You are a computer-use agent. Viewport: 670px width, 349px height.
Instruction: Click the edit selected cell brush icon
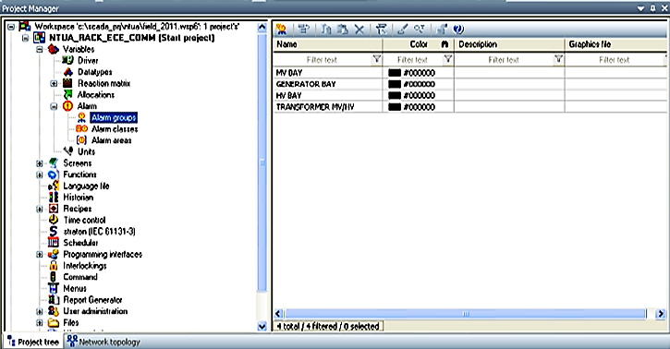tap(403, 29)
